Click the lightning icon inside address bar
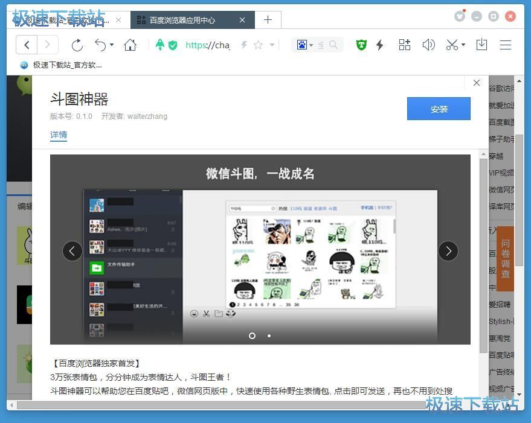531x423 pixels. click(x=244, y=45)
